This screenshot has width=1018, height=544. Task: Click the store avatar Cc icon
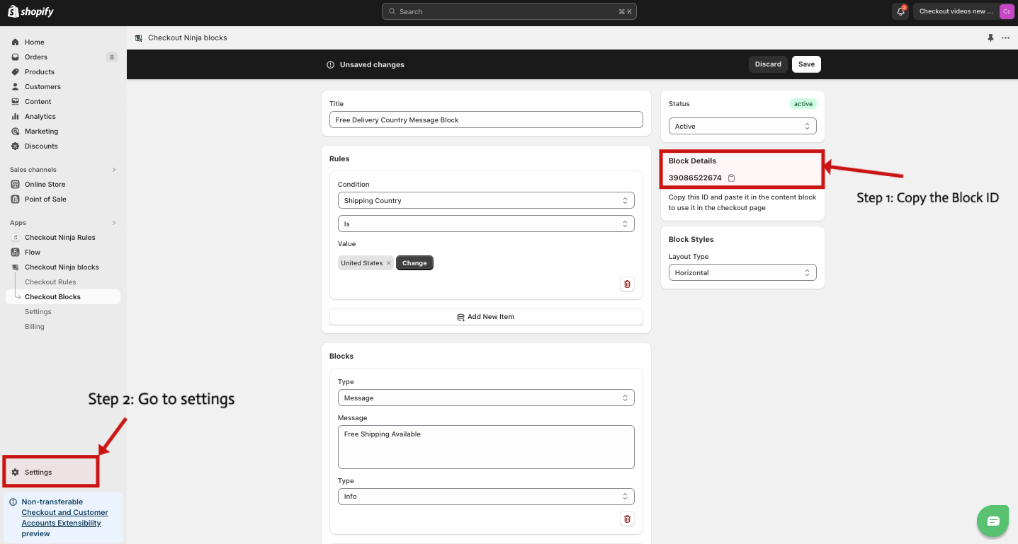[x=1006, y=11]
